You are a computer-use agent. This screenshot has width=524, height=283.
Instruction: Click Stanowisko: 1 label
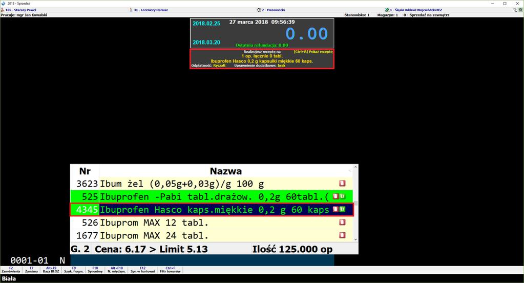coord(357,15)
